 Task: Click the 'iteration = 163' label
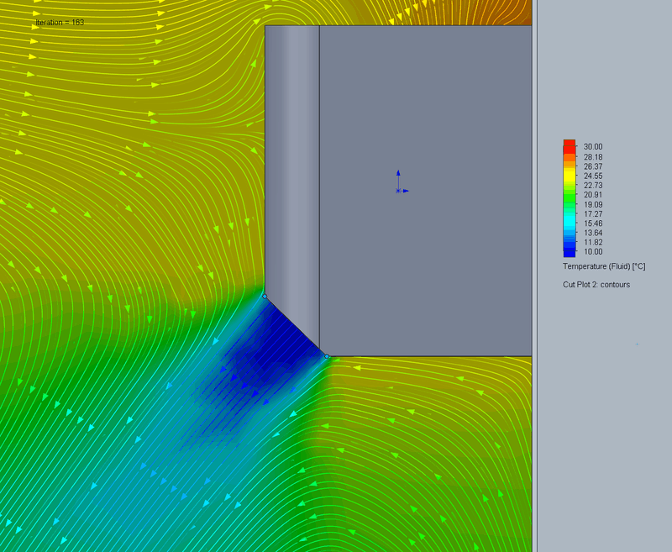point(60,23)
